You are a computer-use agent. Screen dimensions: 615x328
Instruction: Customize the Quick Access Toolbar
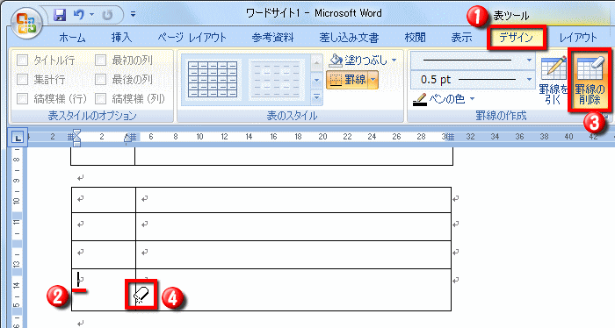tap(133, 15)
